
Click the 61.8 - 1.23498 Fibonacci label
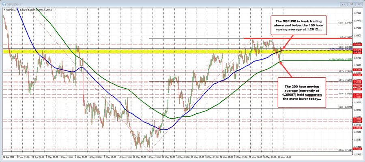pos(345,107)
